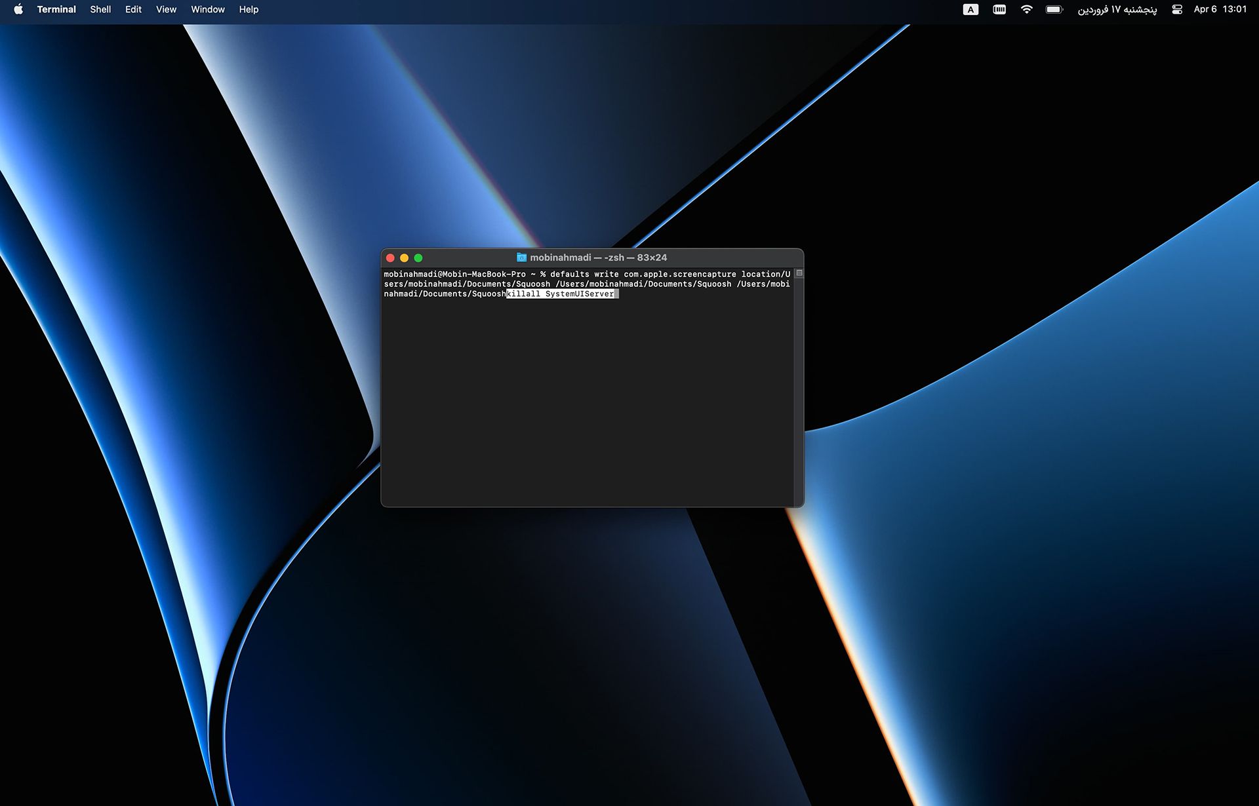Image resolution: width=1259 pixels, height=806 pixels.
Task: Zoom the Terminal window with the green button
Action: (x=418, y=258)
